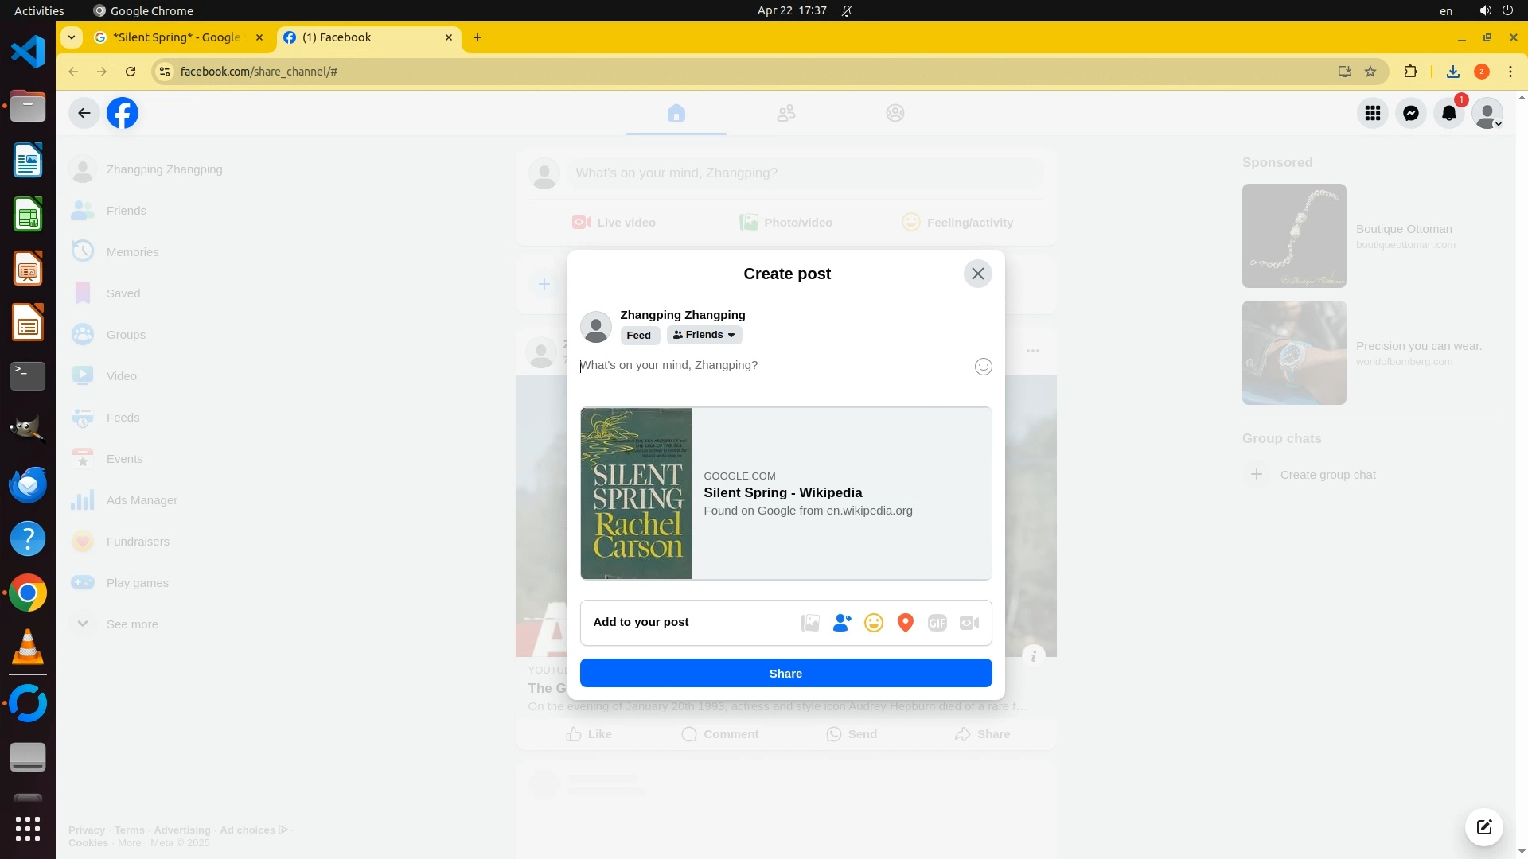Open the account profile dropdown menu

(x=1487, y=113)
